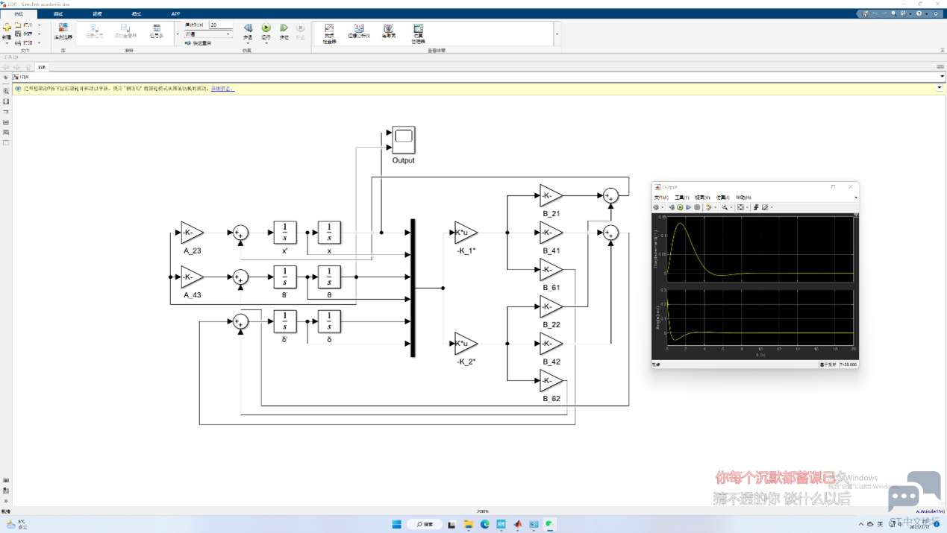The image size is (947, 533).
Task: Open the Windows Start button
Action: 396,524
